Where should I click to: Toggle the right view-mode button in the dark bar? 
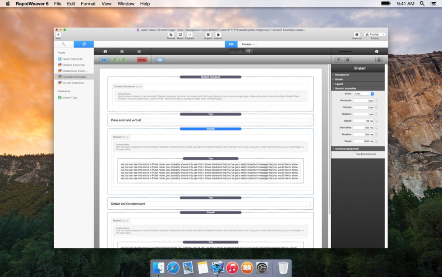249,51
